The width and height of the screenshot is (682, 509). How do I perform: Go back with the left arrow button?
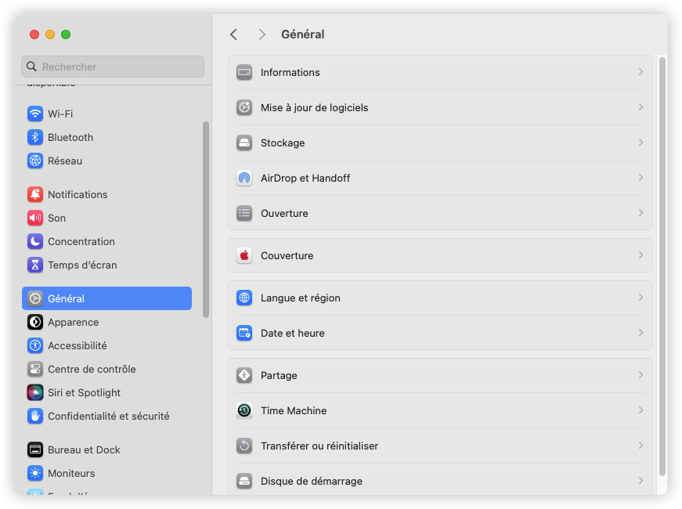233,34
